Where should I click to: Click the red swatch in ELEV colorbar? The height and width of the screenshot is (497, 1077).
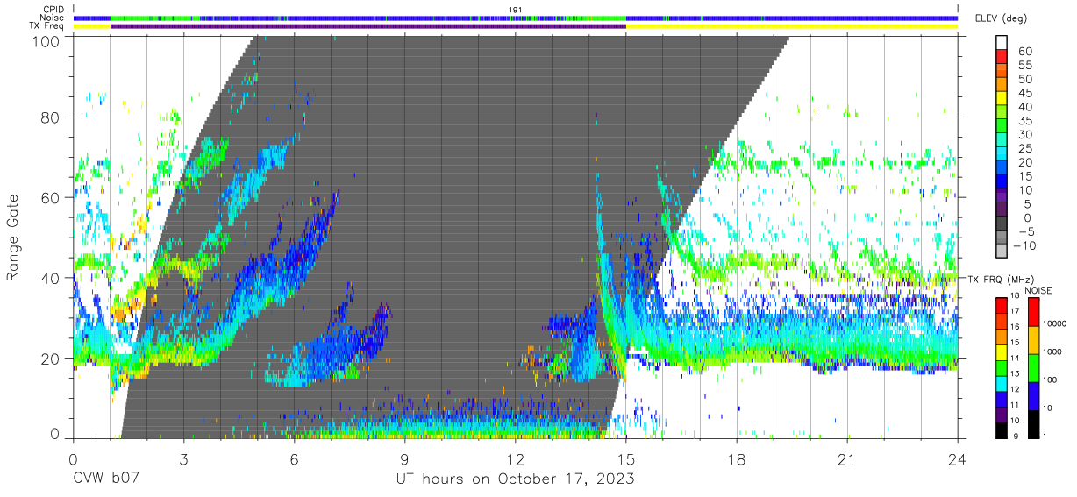click(1002, 56)
